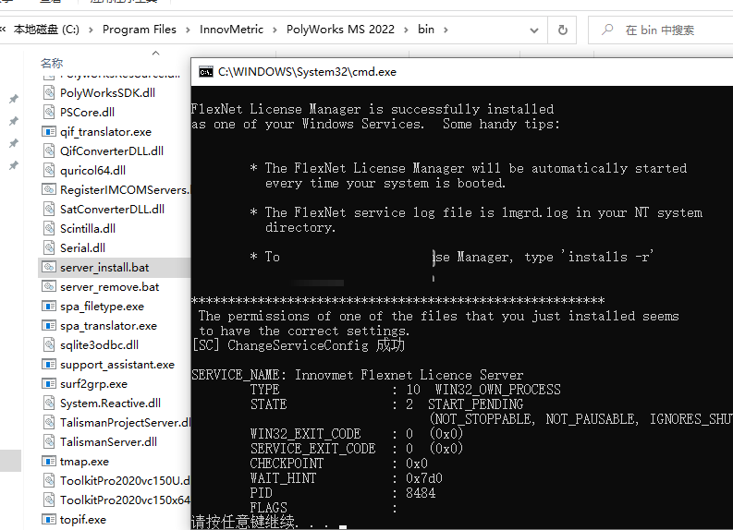The width and height of the screenshot is (733, 530).
Task: Click the Serial.dll file icon
Action: (49, 248)
